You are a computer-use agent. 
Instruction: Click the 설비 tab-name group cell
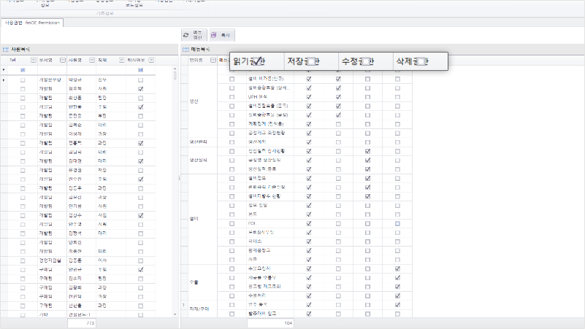[x=203, y=219]
